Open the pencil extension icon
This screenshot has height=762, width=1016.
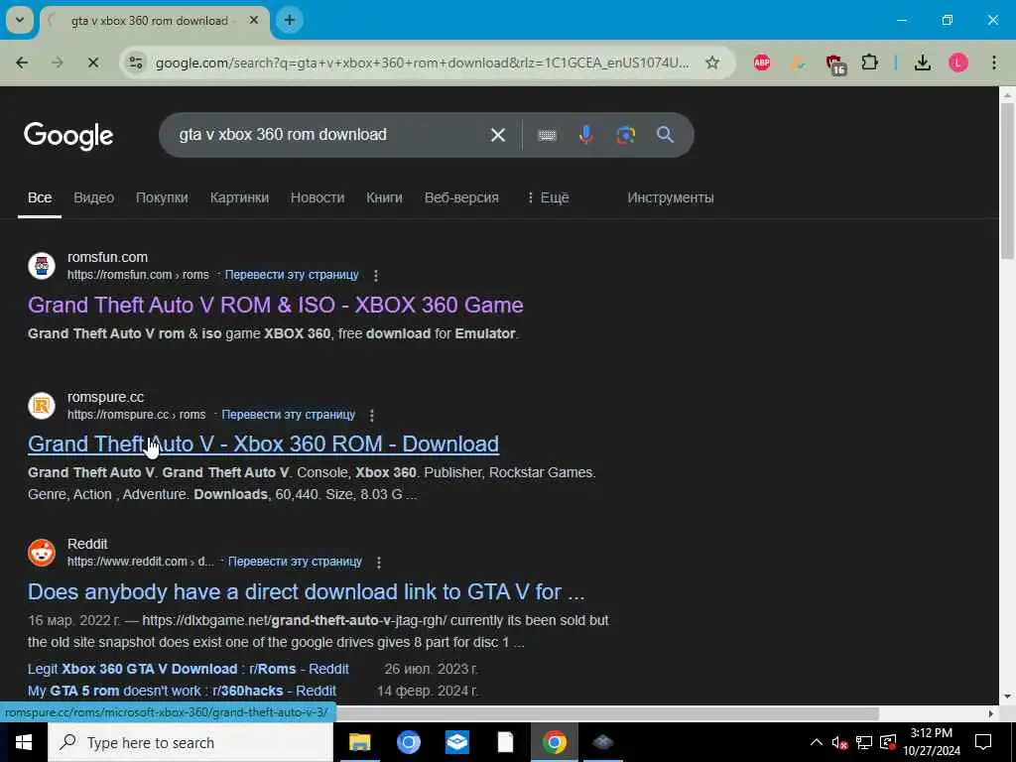[x=799, y=63]
